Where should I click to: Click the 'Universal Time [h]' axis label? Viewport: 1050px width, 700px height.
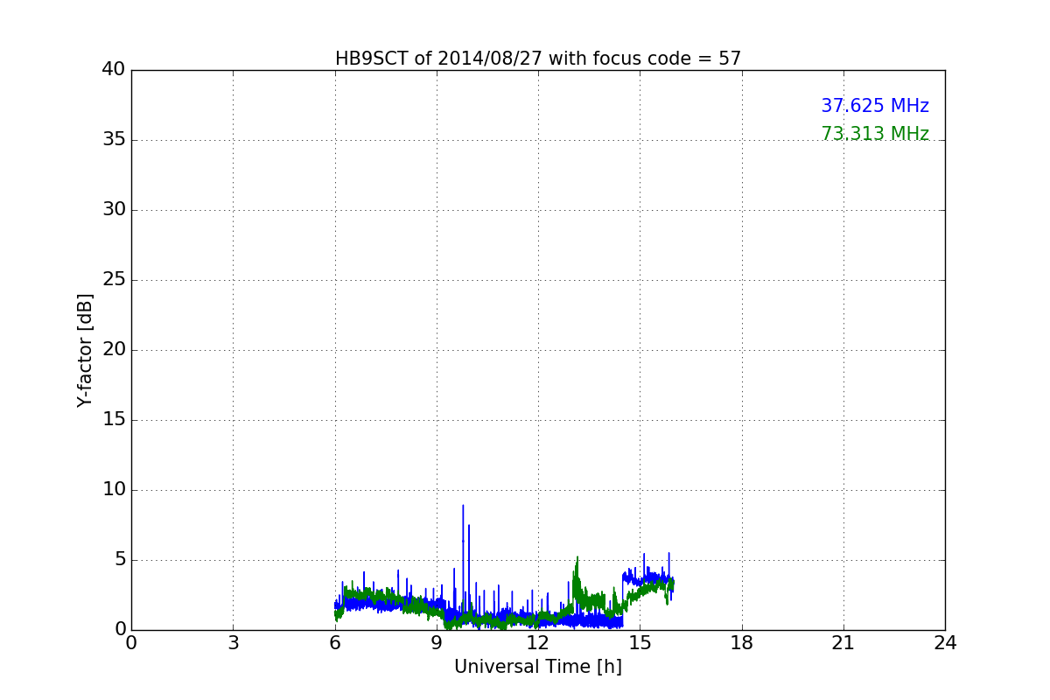[x=538, y=667]
